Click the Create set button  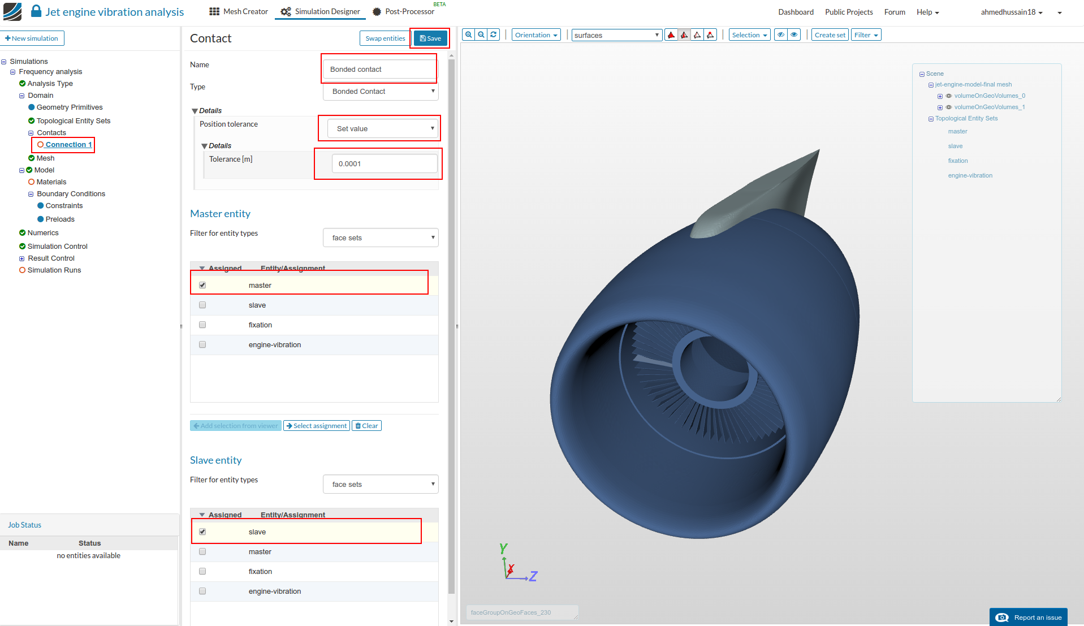point(830,35)
